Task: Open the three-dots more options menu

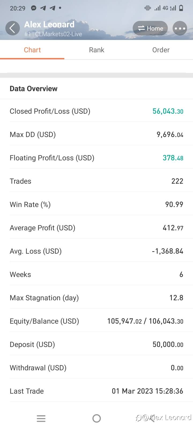Action: tap(180, 28)
